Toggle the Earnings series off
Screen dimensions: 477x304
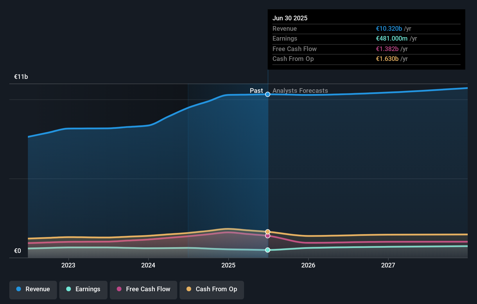point(83,290)
